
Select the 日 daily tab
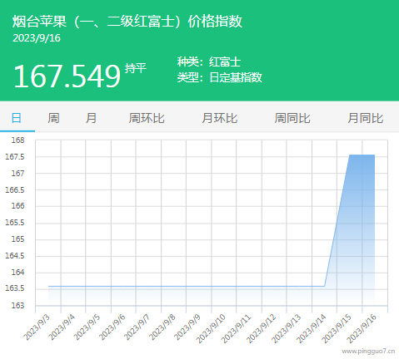coord(17,118)
